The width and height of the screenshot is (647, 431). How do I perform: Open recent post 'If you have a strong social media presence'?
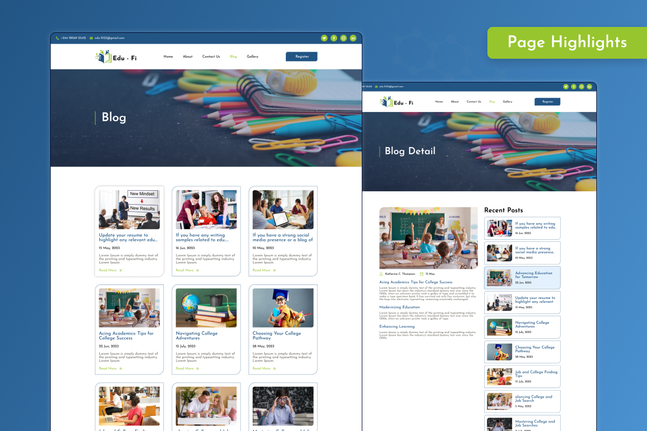(x=522, y=253)
